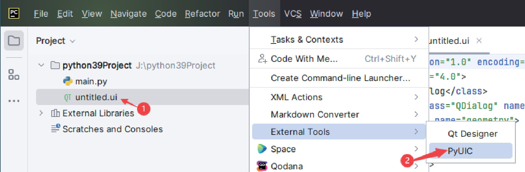Click the Space logo icon in menu
Image resolution: width=525 pixels, height=172 pixels.
(x=262, y=149)
